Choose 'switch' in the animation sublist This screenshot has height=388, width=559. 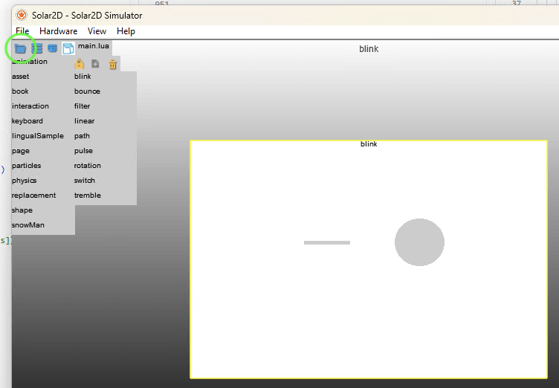tap(85, 181)
